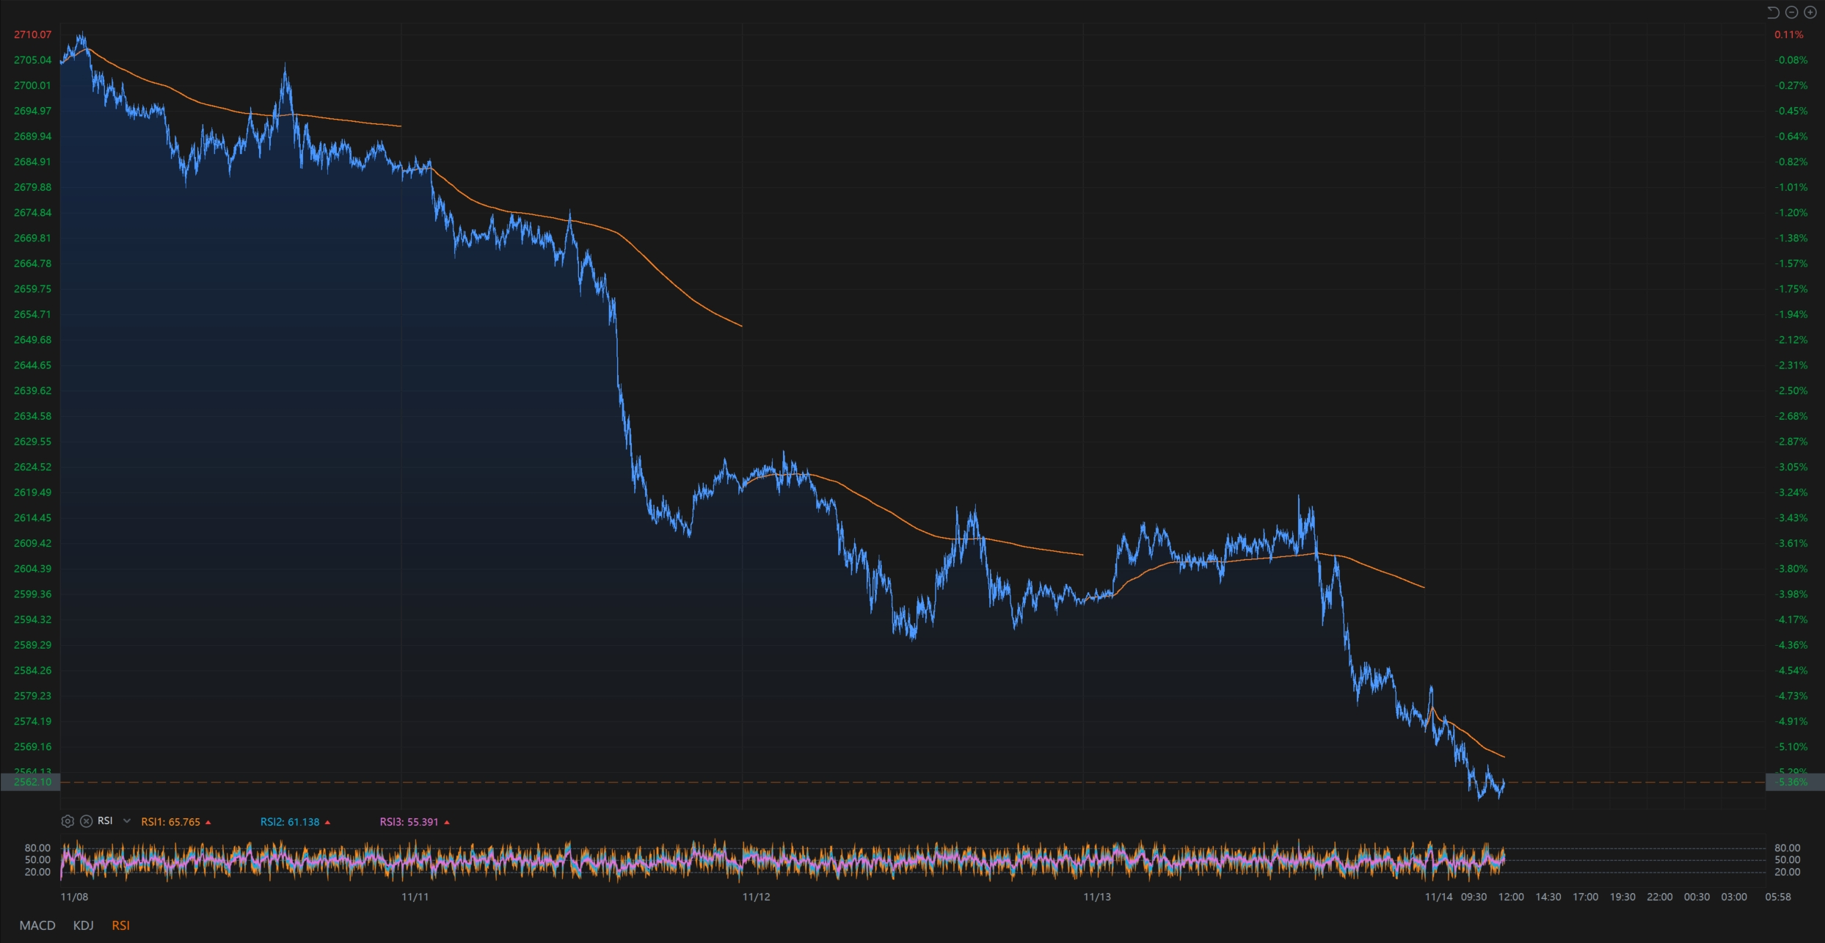Click the 2599.36 price axis label
This screenshot has width=1825, height=943.
(x=33, y=594)
